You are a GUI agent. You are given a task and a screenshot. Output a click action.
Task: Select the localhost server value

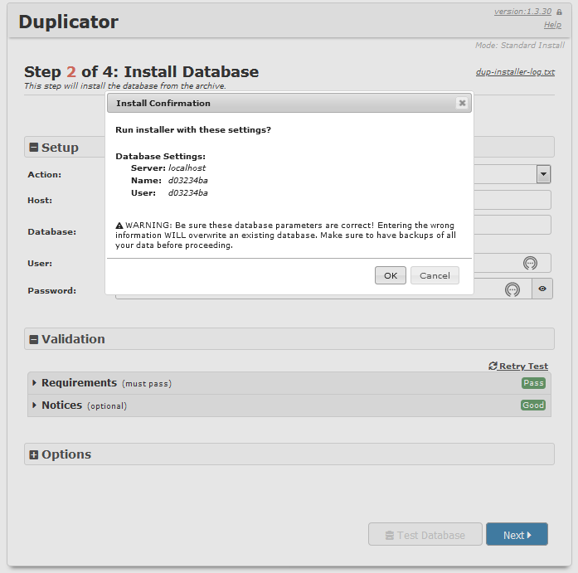coord(187,168)
